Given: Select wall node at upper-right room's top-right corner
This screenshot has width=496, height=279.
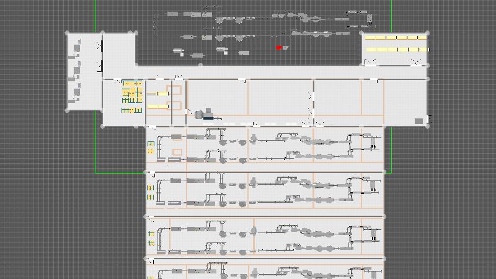Looking at the screenshot, I should tap(427, 33).
